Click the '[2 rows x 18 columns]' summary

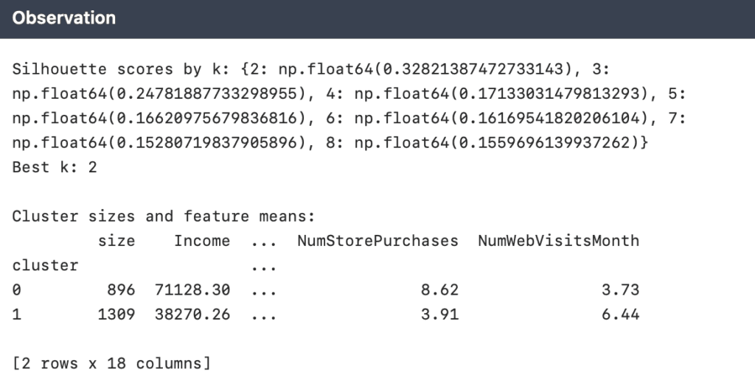point(111,363)
